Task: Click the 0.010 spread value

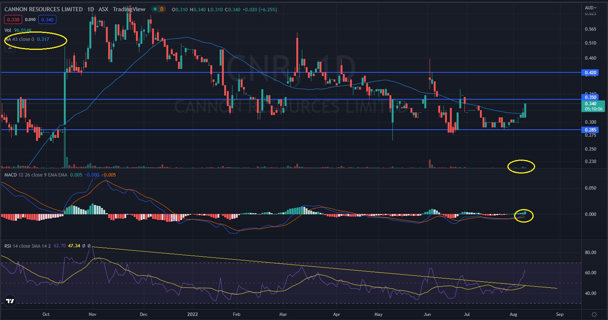Action: [x=30, y=19]
